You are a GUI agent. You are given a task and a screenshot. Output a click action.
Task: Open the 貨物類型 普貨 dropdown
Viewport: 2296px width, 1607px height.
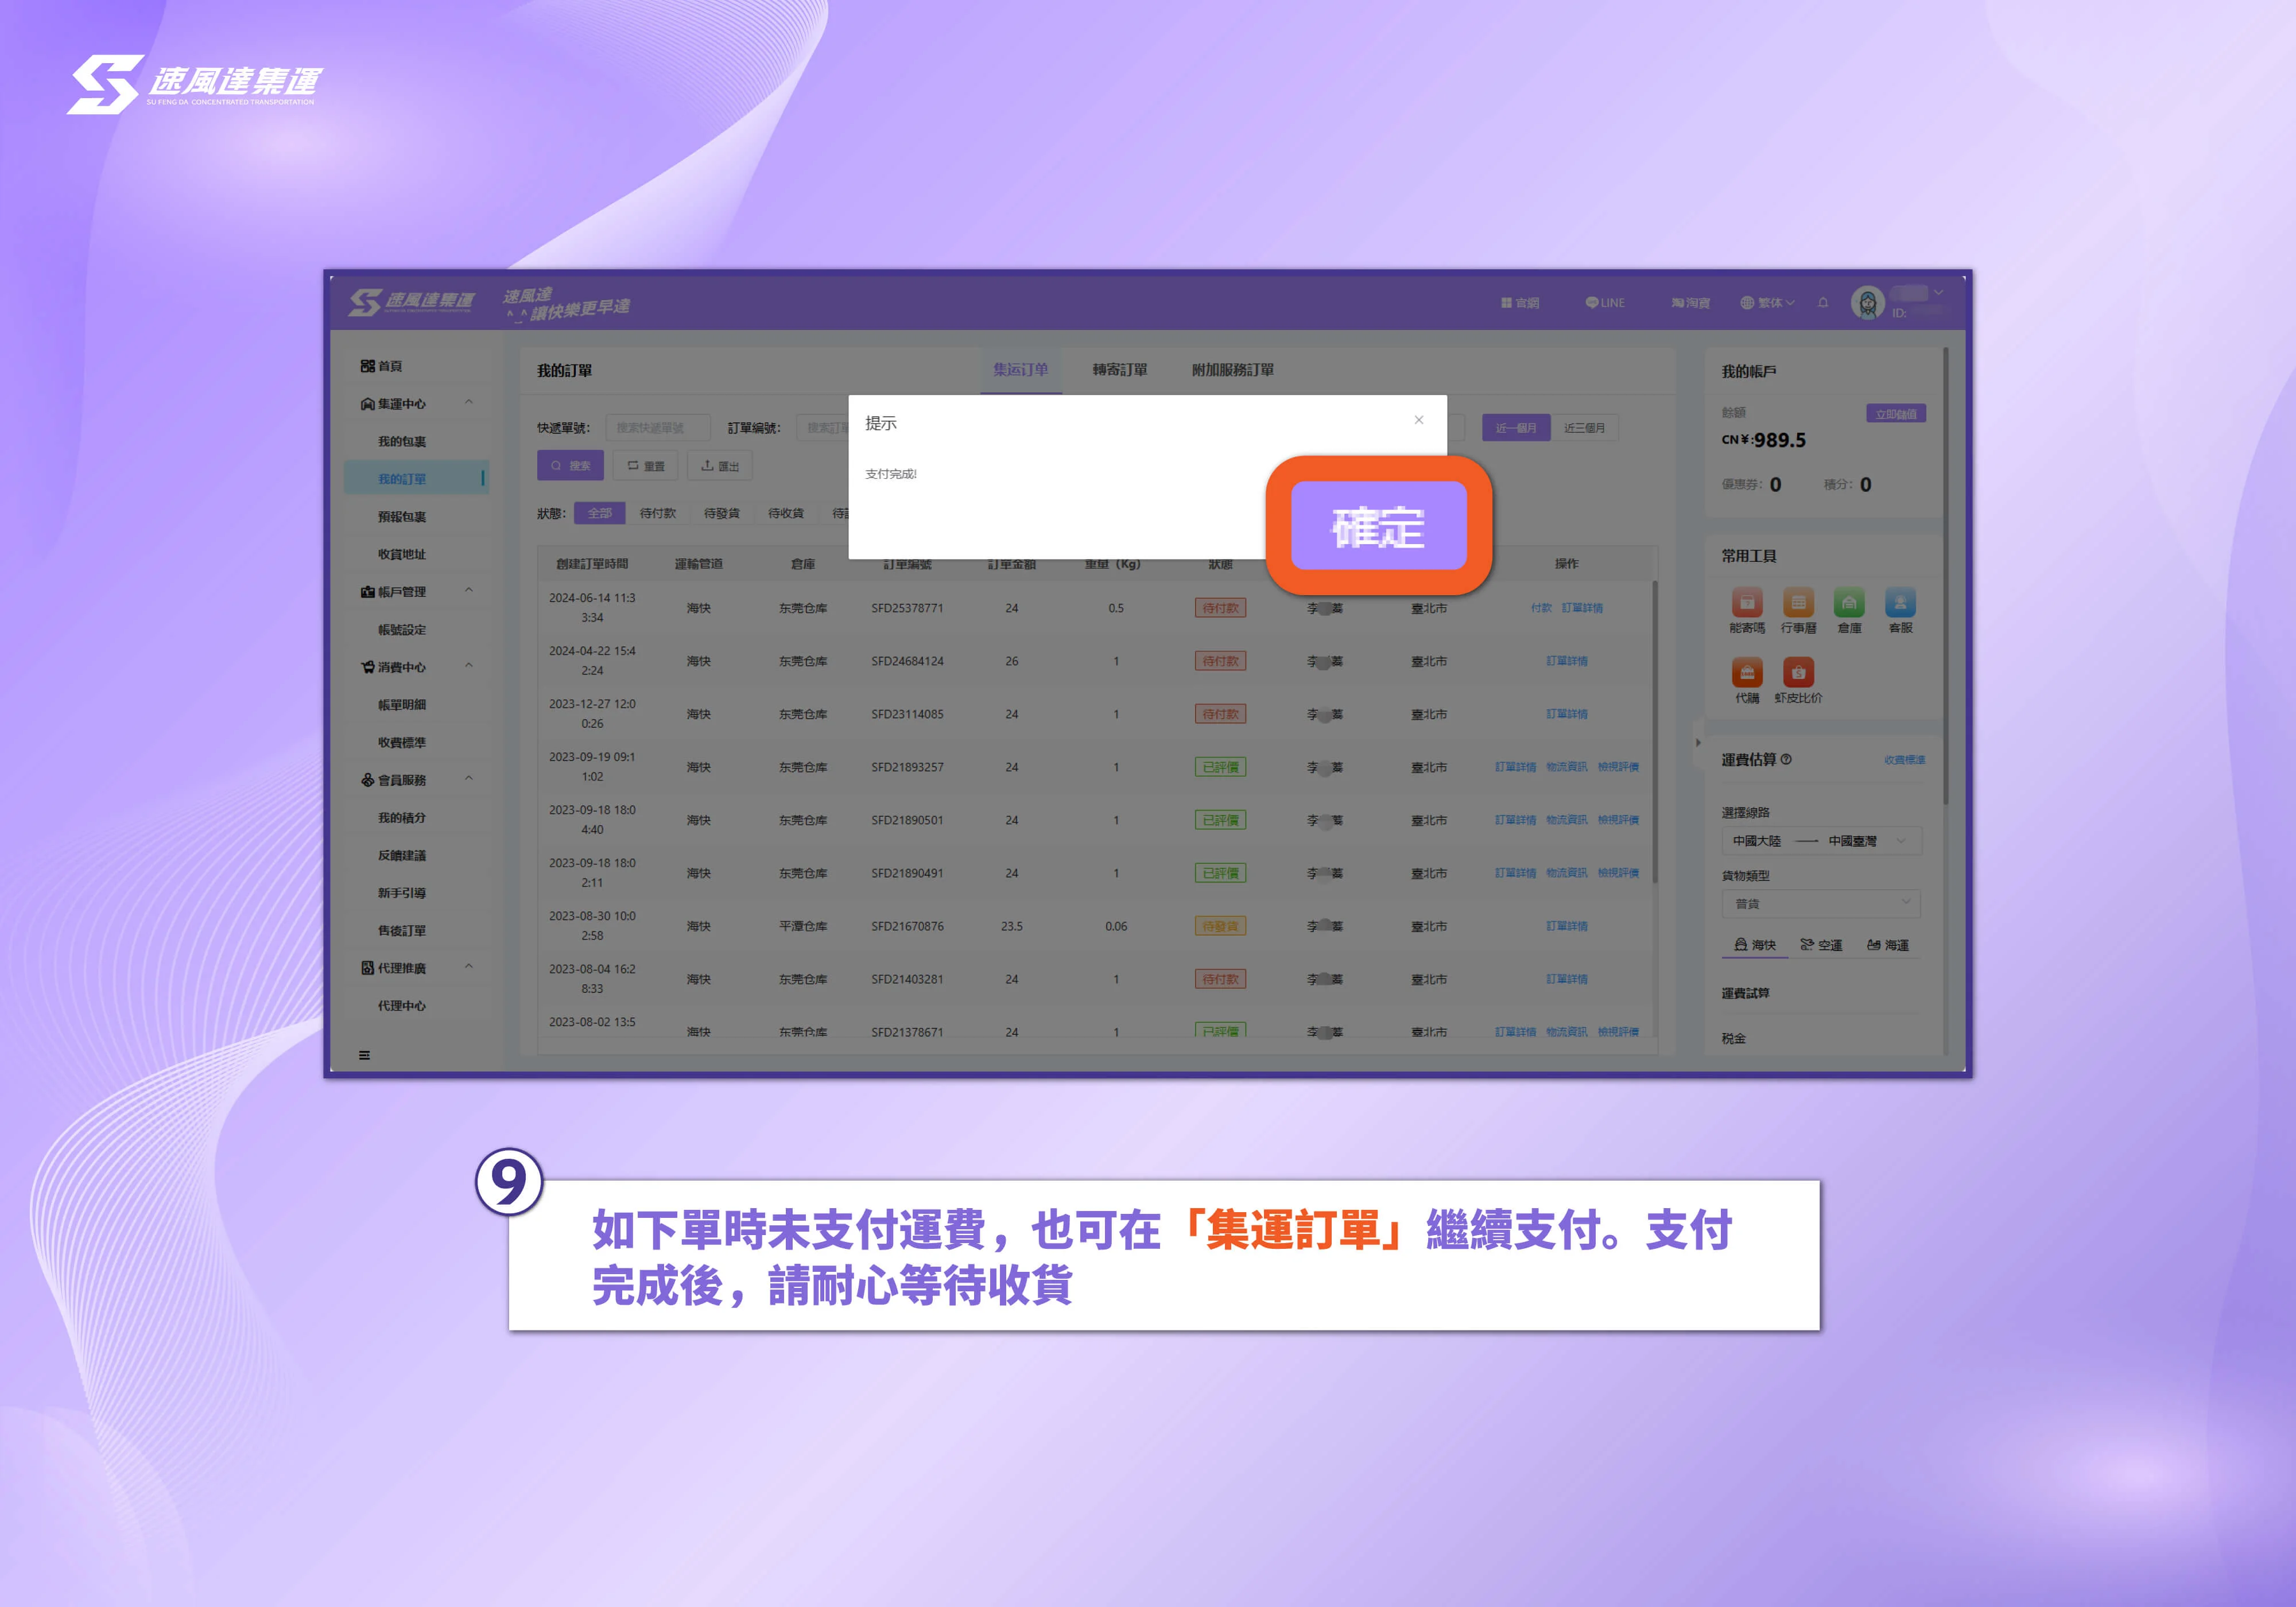pos(1821,903)
